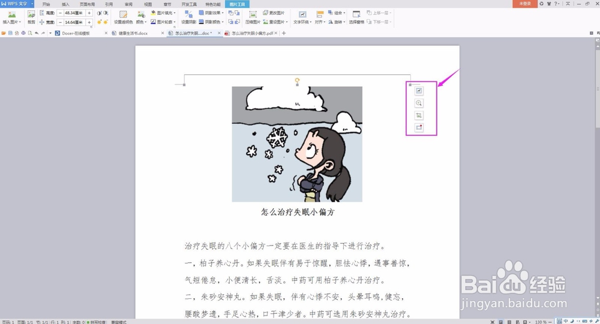The width and height of the screenshot is (600, 324).
Task: Click the plus stepper for 高度
Action: click(89, 13)
